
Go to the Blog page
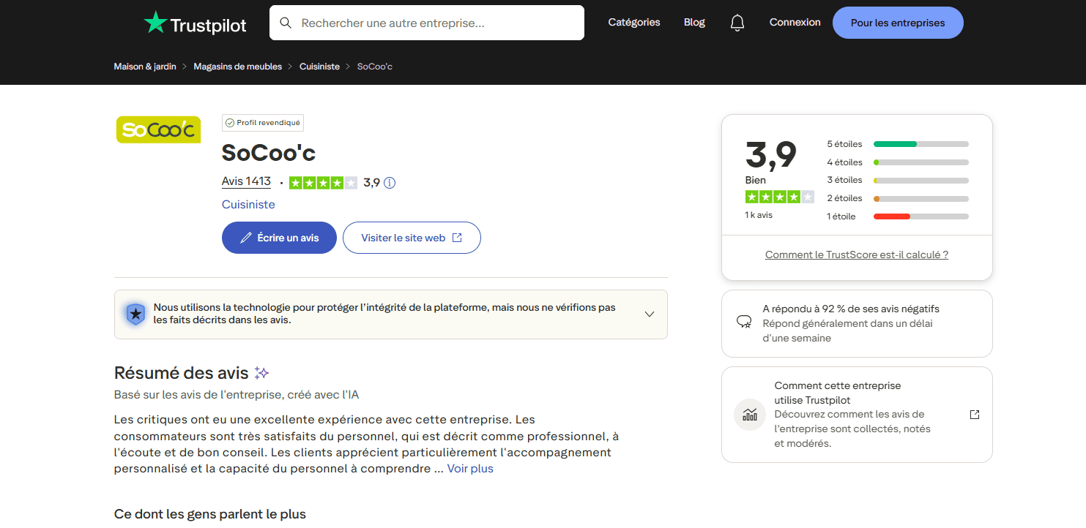(694, 23)
